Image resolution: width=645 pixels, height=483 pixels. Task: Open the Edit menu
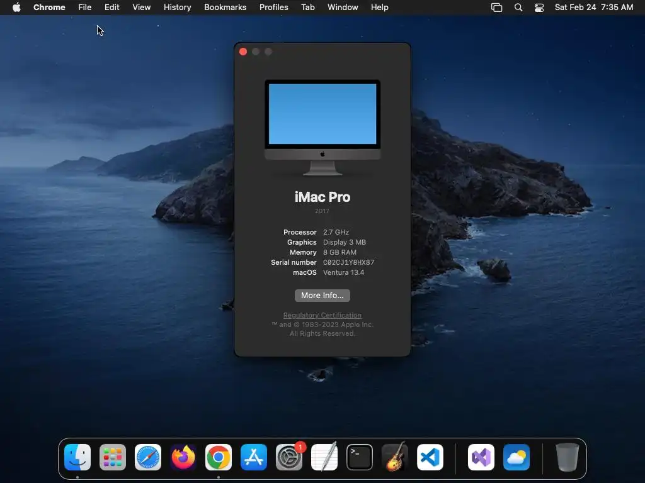click(112, 8)
